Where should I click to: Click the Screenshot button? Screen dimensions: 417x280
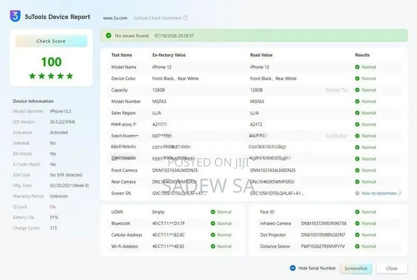(356, 268)
